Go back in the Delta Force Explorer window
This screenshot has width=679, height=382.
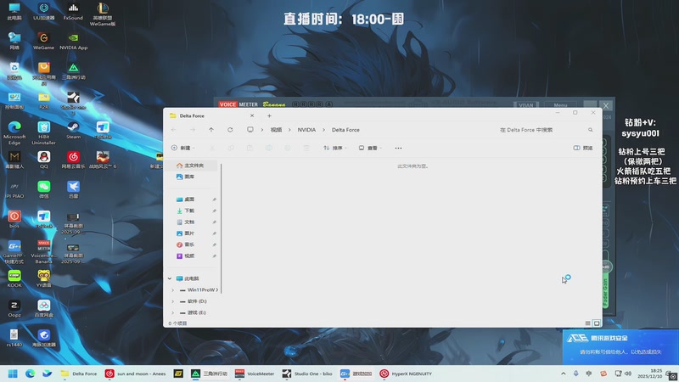pyautogui.click(x=174, y=130)
